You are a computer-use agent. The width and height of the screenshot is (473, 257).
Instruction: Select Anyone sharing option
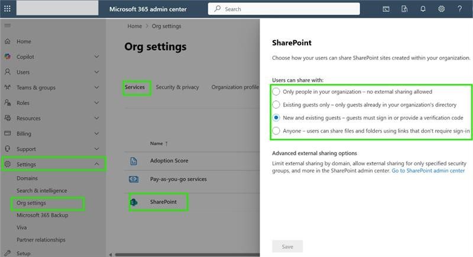pos(276,131)
